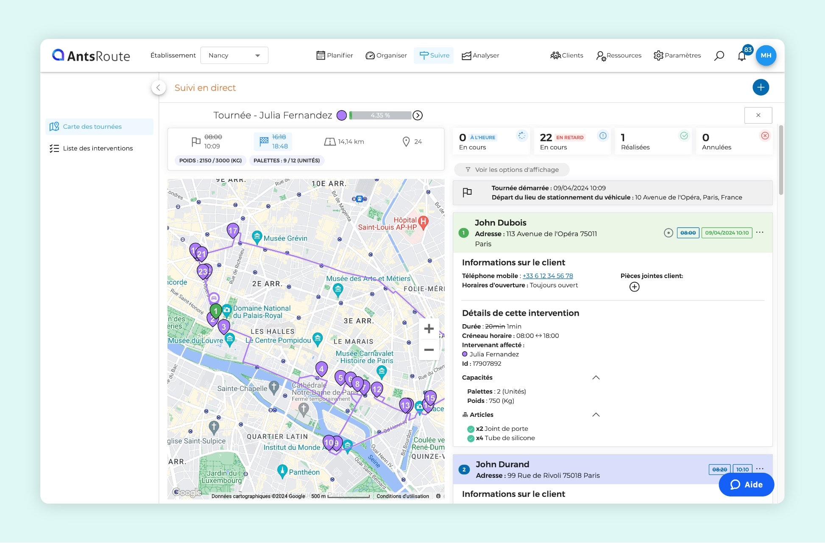Collapse the Capacités section chevron
This screenshot has width=825, height=543.
tap(596, 378)
